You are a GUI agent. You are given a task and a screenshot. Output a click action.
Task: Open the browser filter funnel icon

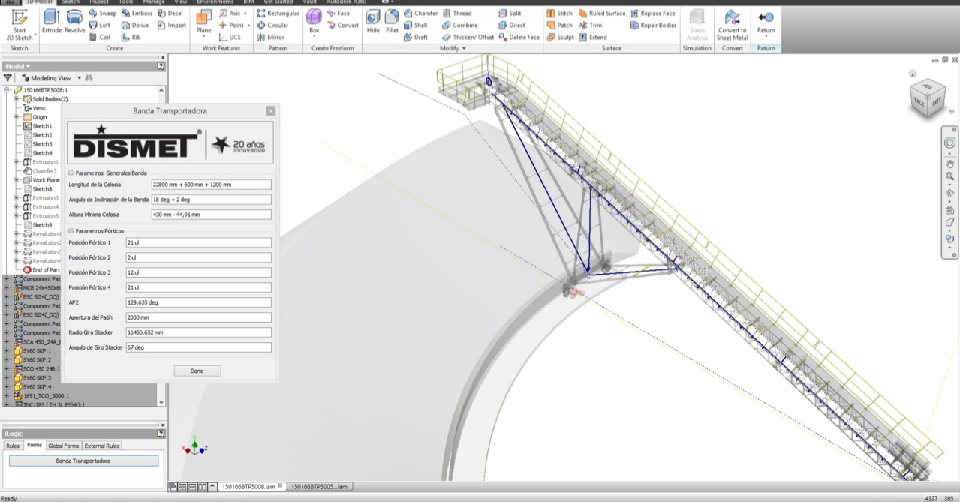point(8,78)
